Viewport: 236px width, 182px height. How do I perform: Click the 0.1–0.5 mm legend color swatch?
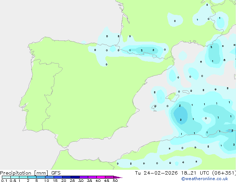[x=6, y=177]
